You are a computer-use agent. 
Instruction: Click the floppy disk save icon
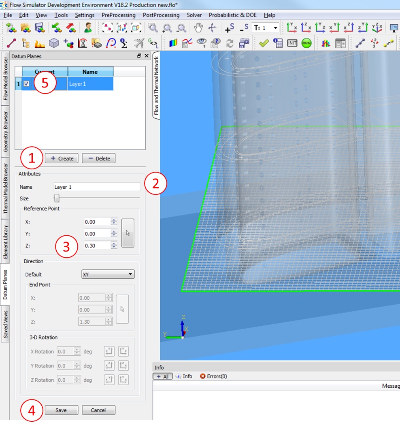pyautogui.click(x=39, y=28)
